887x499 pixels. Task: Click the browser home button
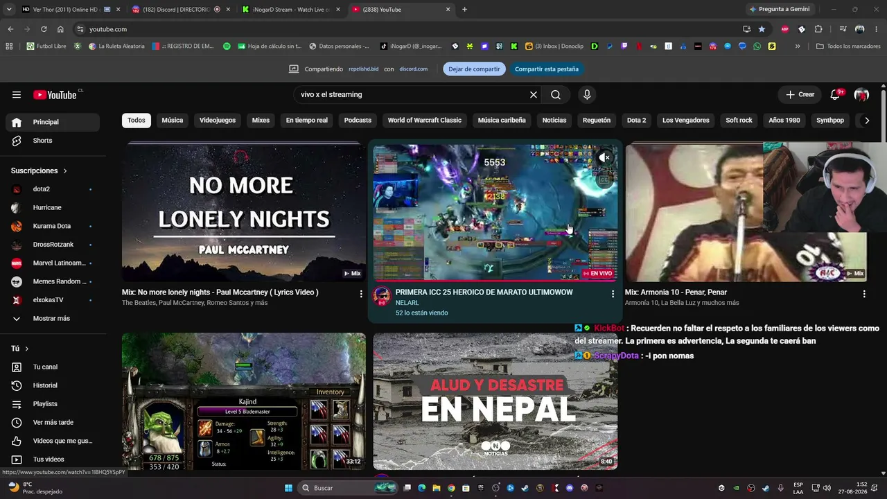pyautogui.click(x=60, y=29)
